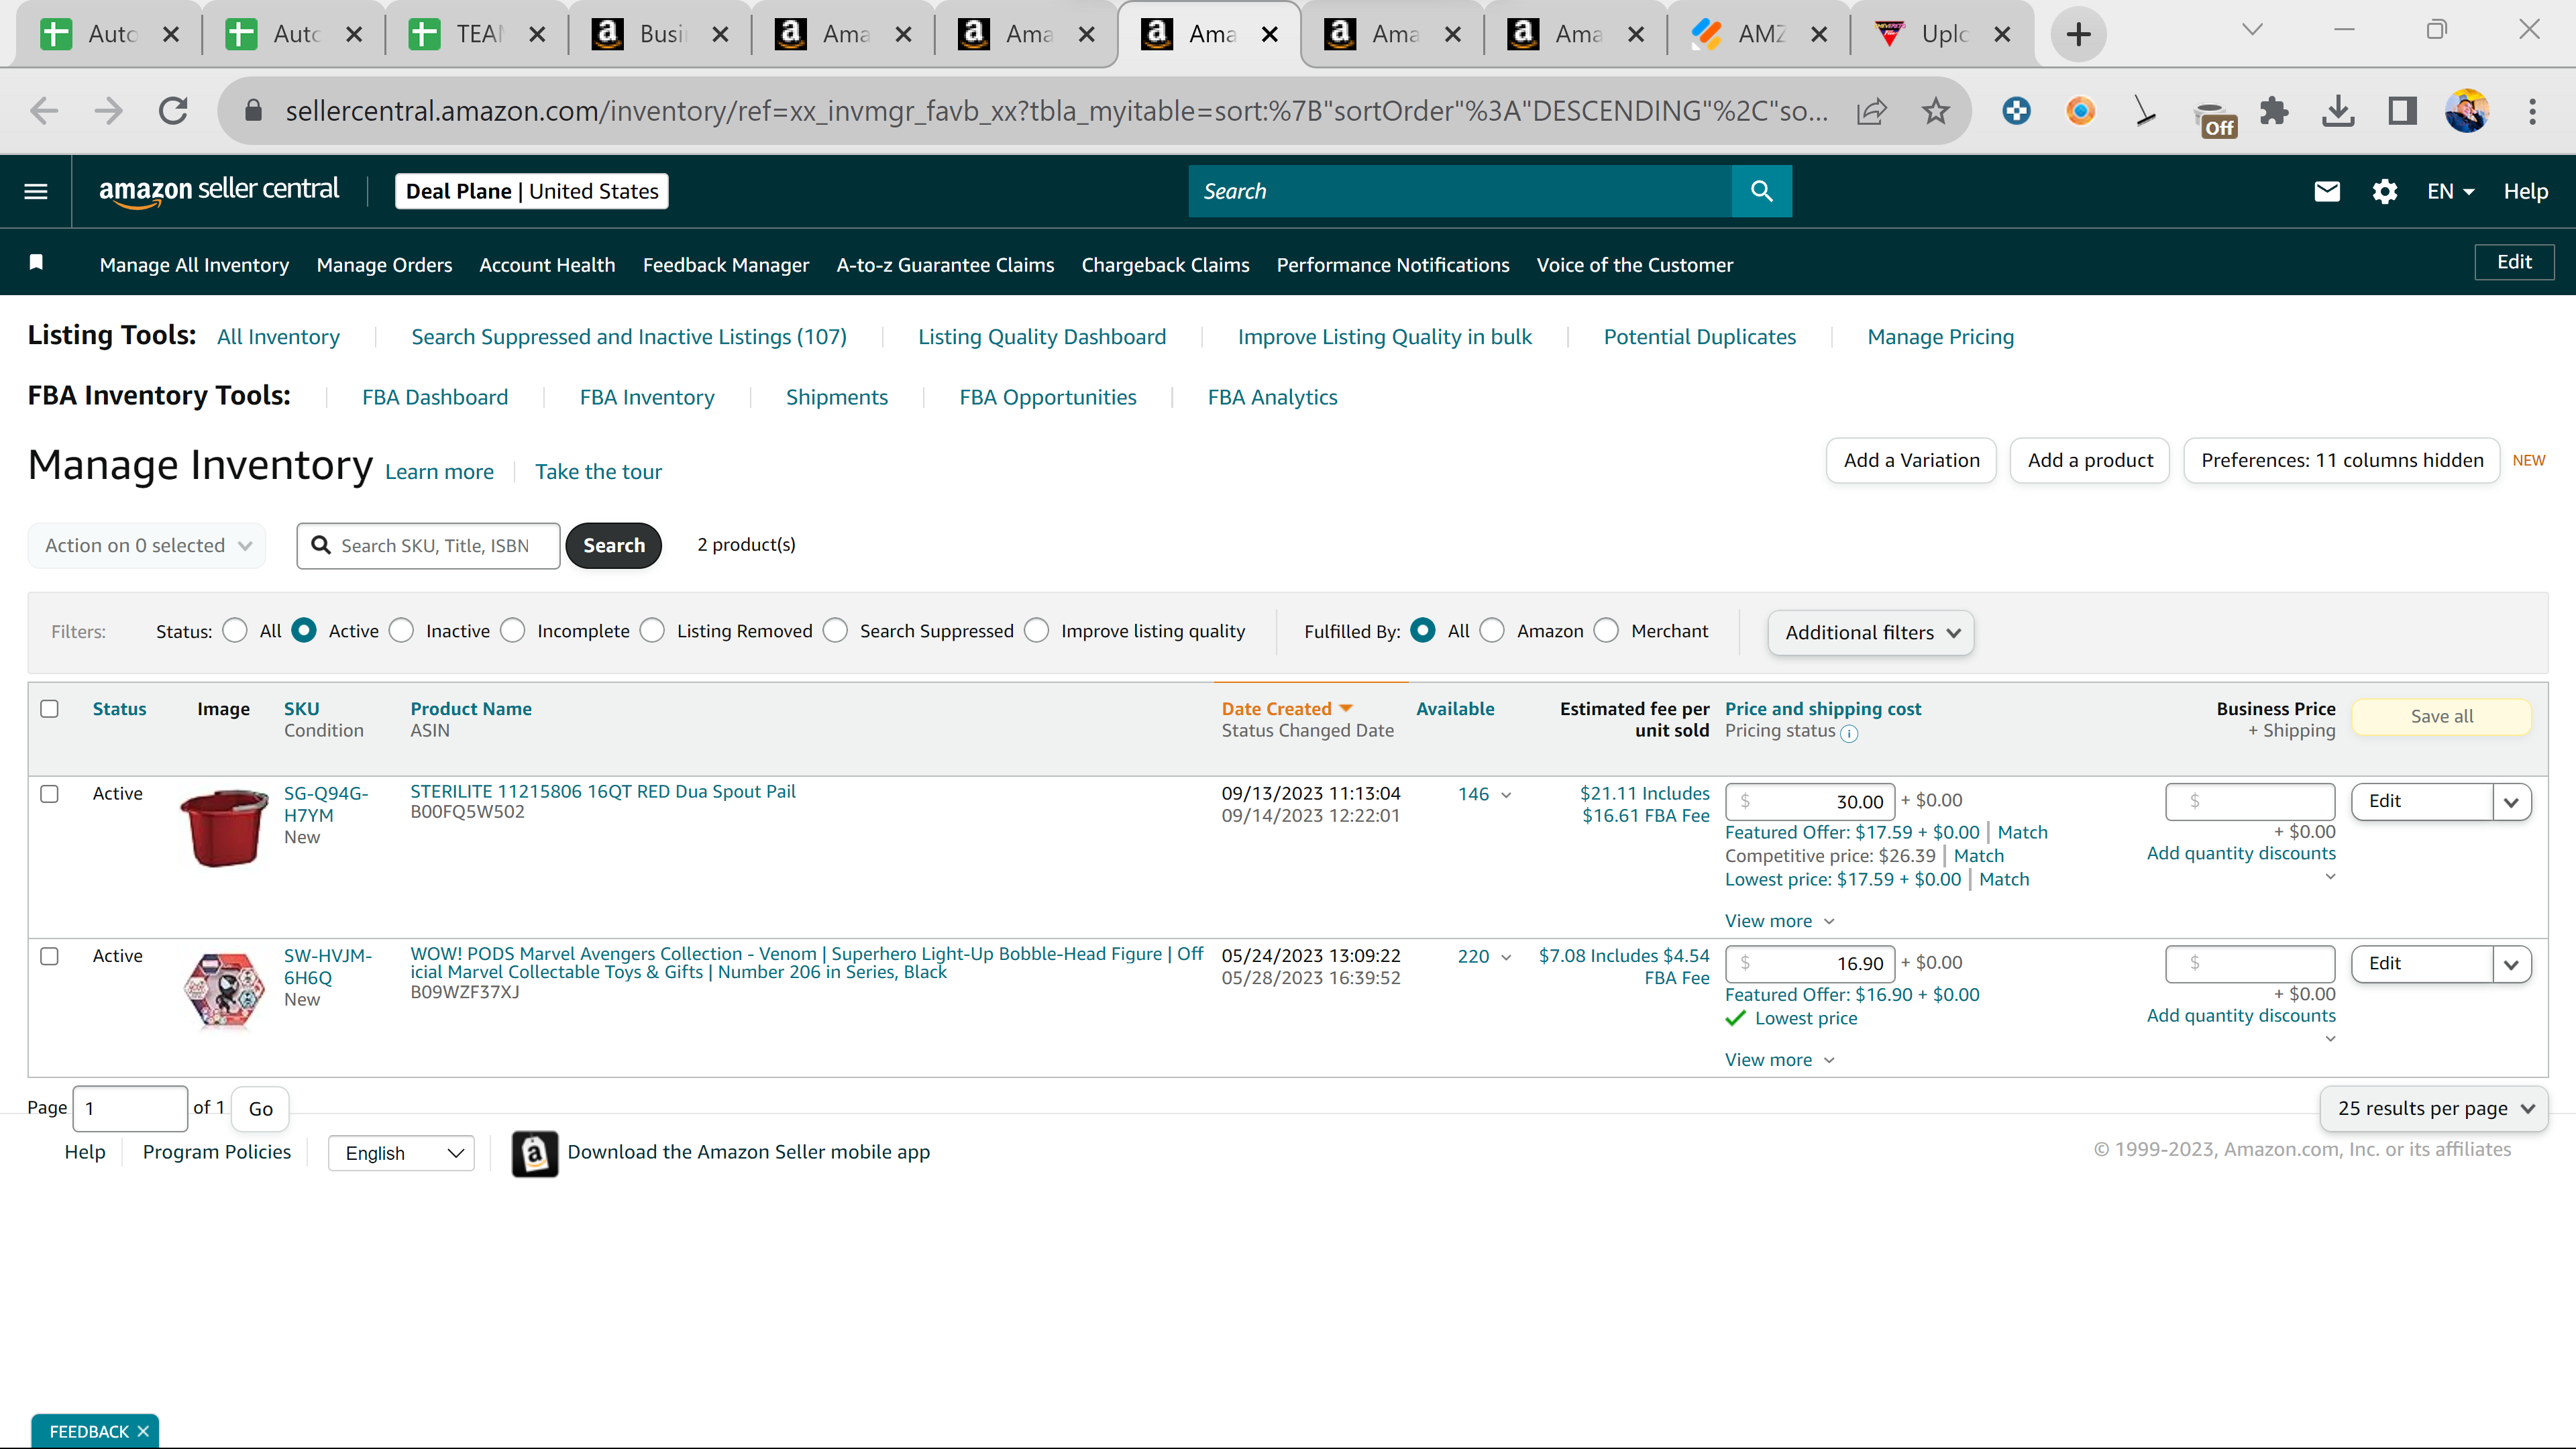
Task: Open the red pail product thumbnail
Action: (x=224, y=828)
